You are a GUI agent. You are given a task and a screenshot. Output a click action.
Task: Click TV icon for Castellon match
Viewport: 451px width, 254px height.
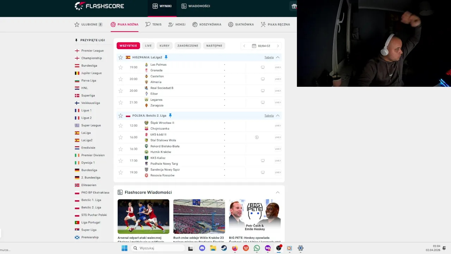pos(262,79)
